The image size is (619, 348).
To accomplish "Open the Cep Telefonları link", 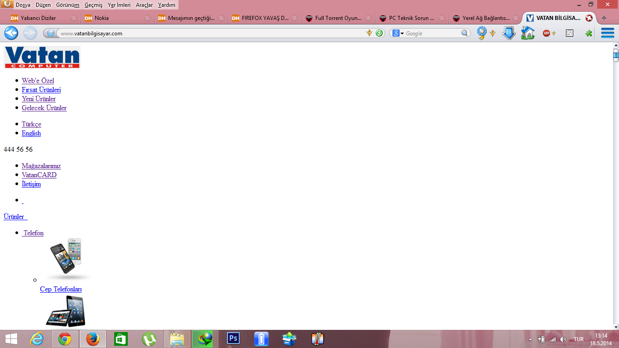I will click(x=61, y=289).
